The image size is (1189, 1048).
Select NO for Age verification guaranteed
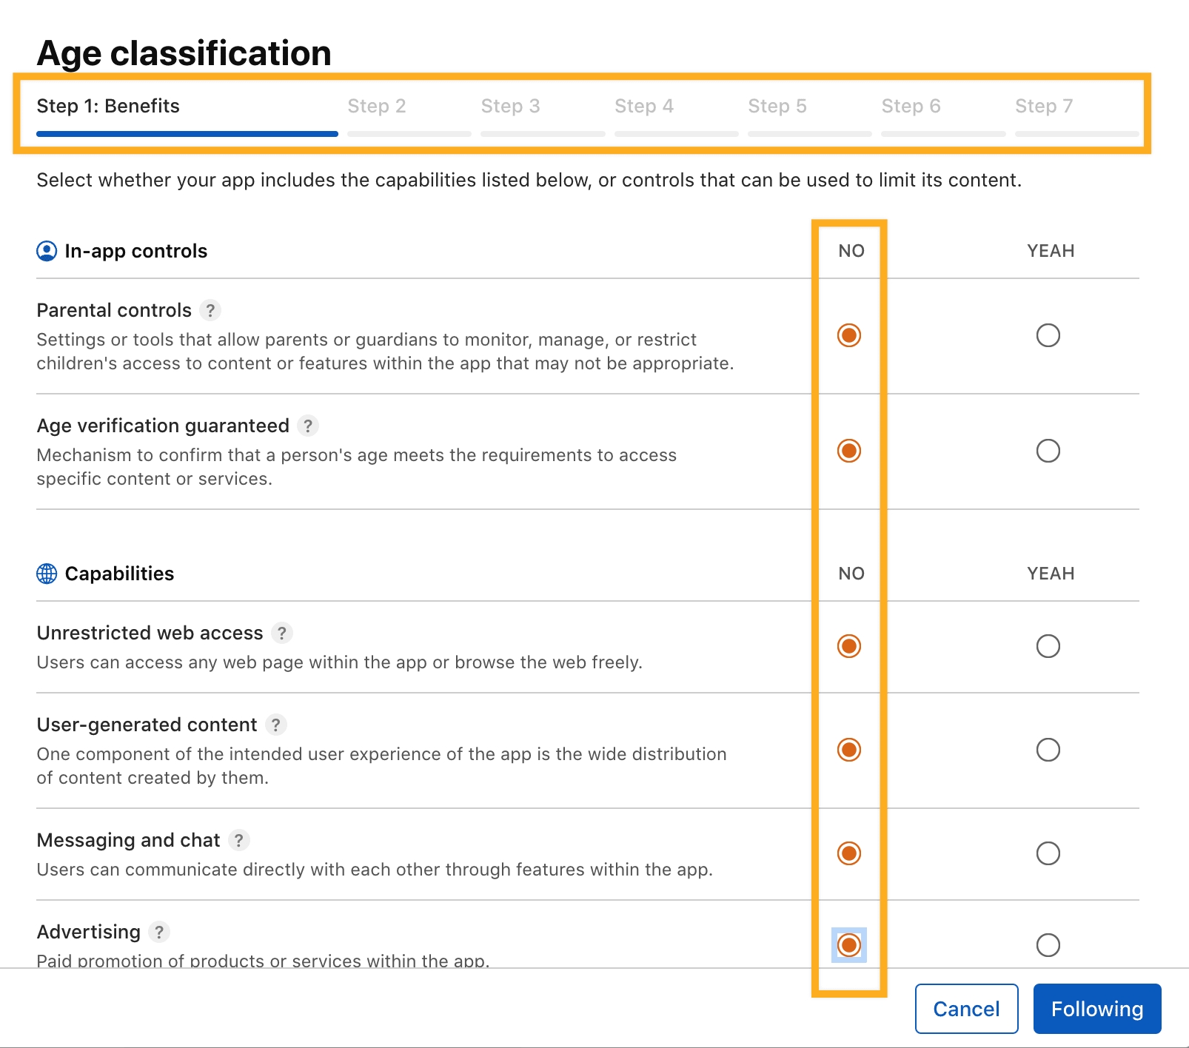coord(849,451)
